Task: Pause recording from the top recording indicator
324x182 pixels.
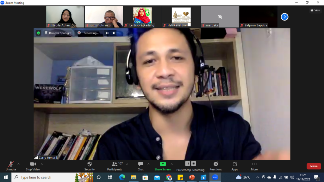Action: pos(107,33)
